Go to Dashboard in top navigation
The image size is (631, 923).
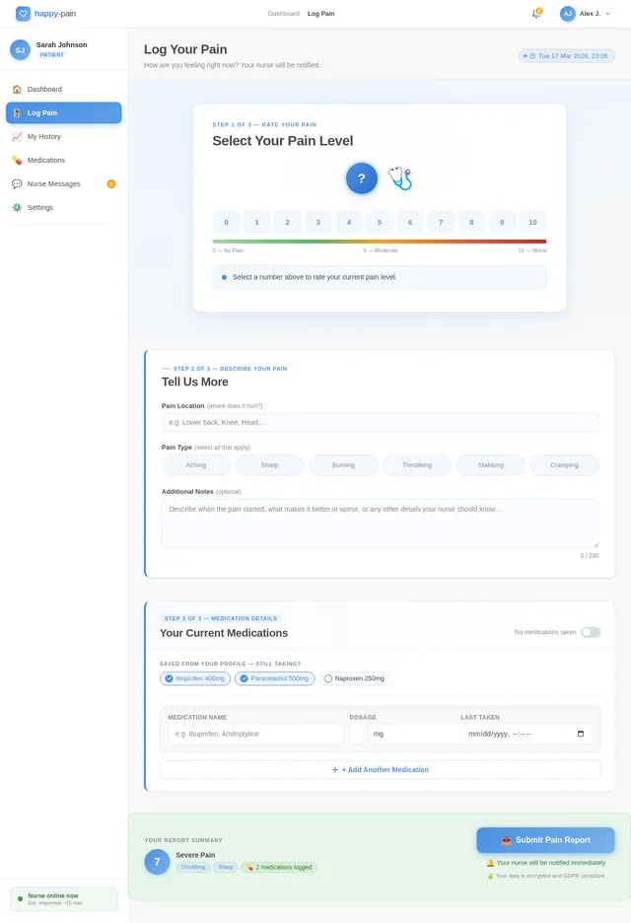click(x=283, y=14)
